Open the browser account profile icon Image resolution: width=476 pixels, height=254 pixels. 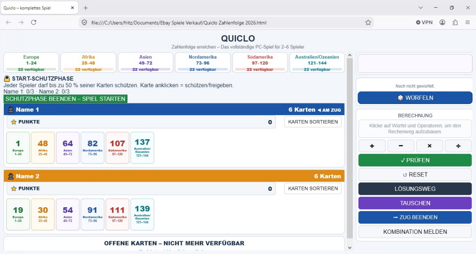[442, 22]
